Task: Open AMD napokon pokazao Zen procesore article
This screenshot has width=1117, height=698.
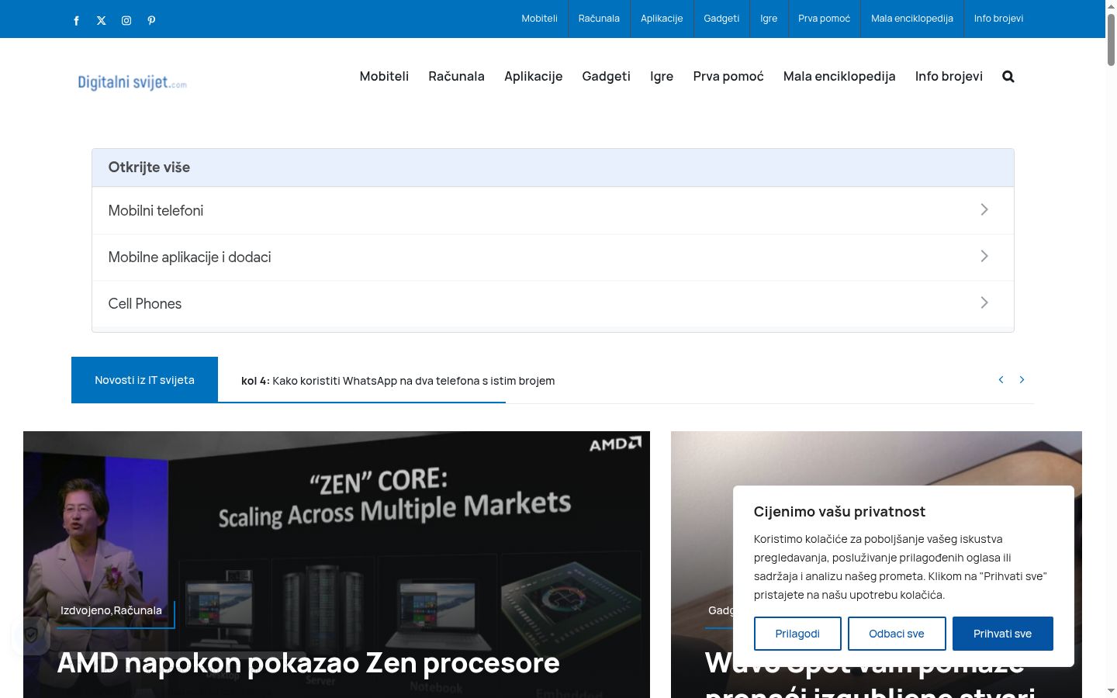Action: click(308, 663)
